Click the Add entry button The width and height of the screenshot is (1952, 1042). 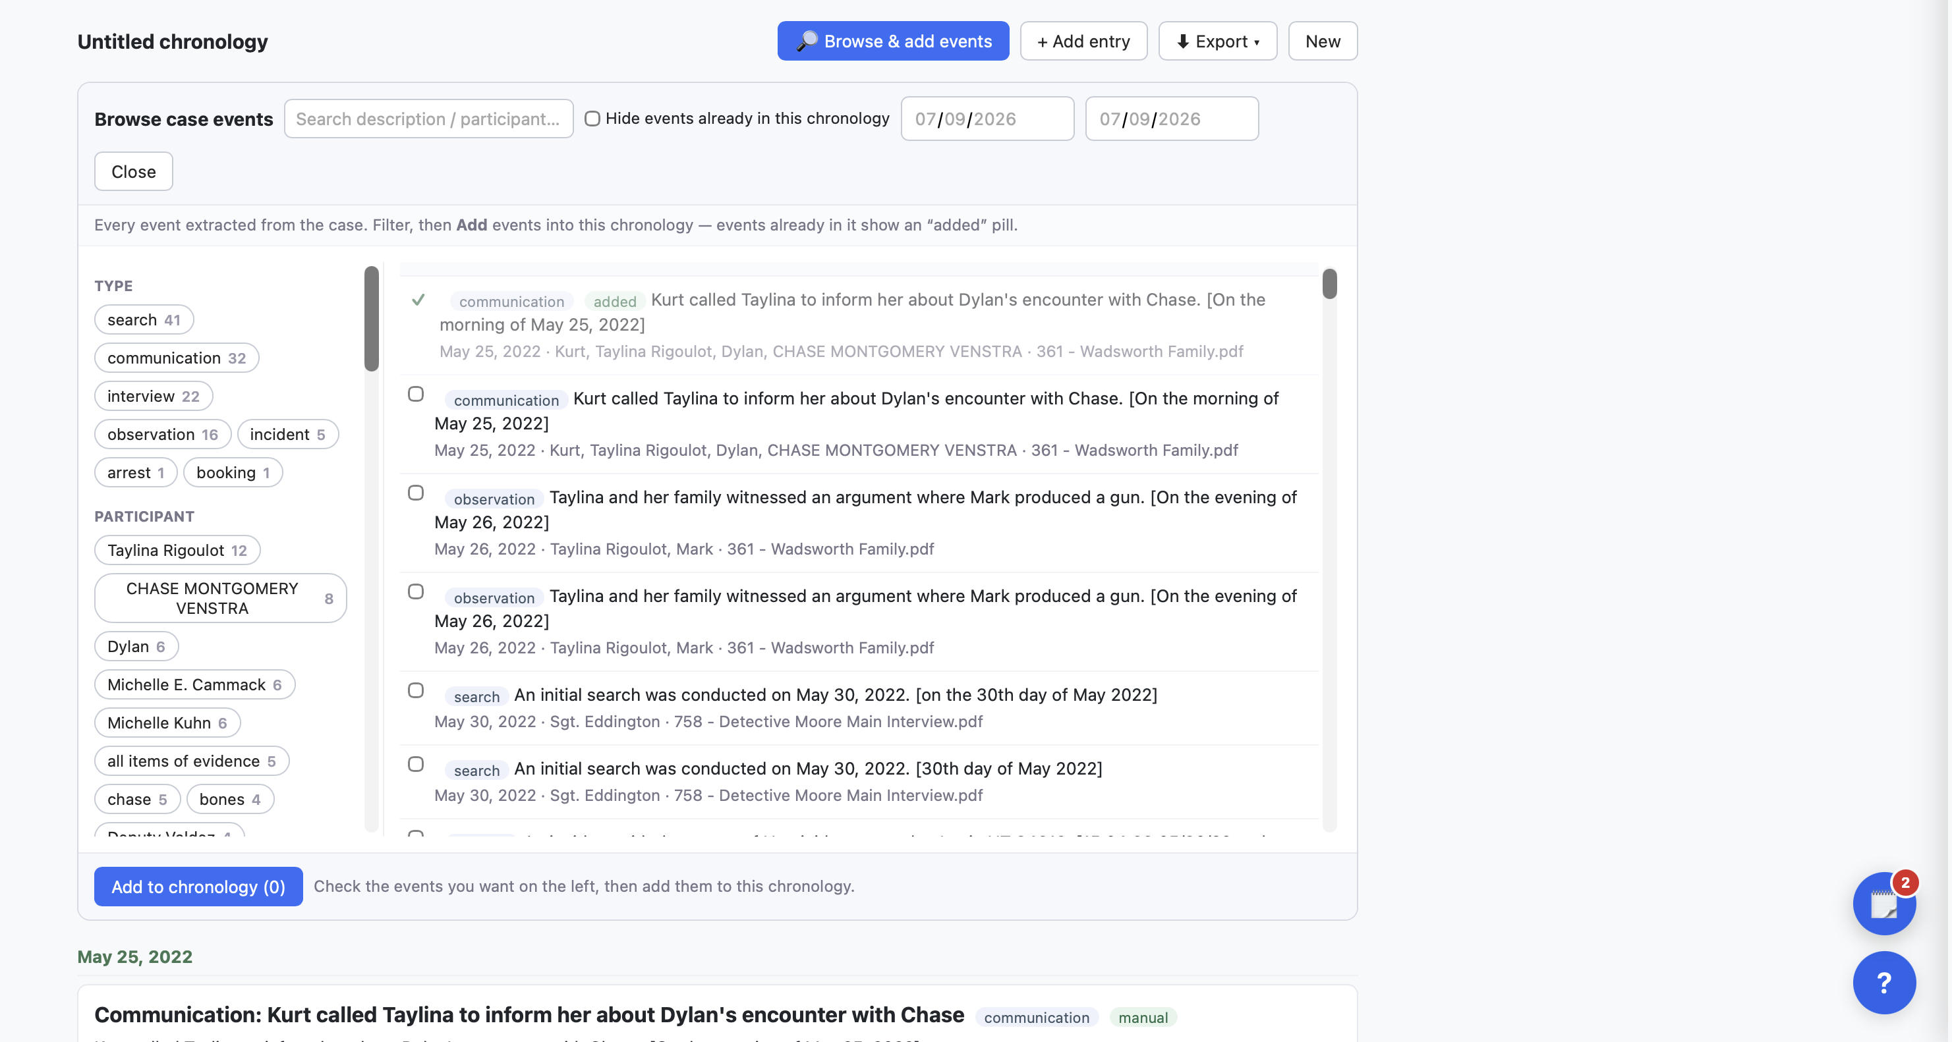click(1083, 41)
